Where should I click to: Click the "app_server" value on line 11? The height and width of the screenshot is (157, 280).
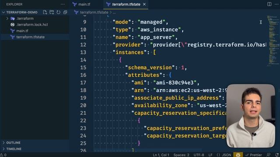click(x=156, y=37)
